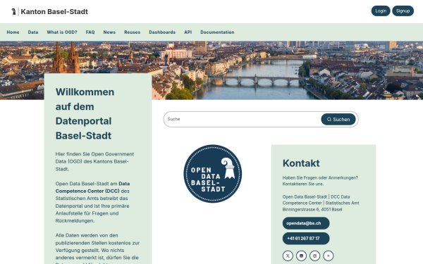Click the Signup button

[403, 11]
